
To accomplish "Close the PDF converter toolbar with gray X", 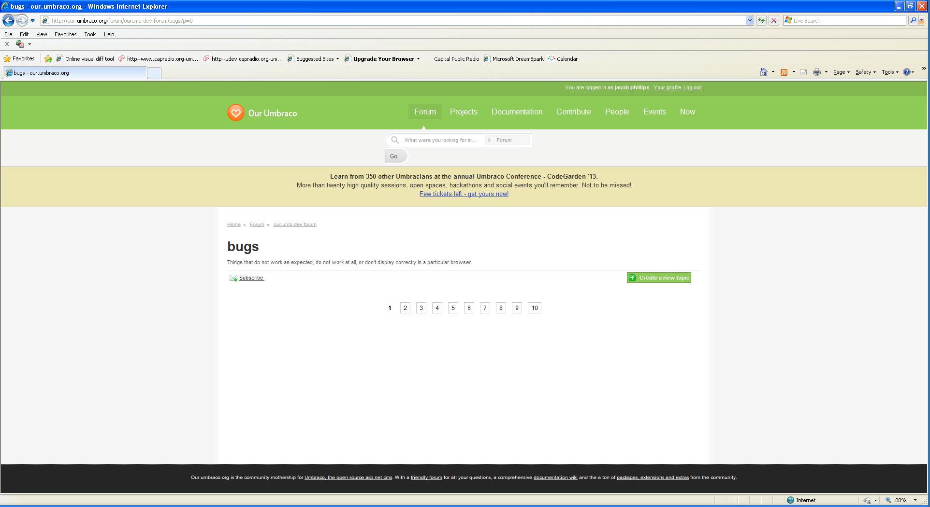I will (x=7, y=44).
